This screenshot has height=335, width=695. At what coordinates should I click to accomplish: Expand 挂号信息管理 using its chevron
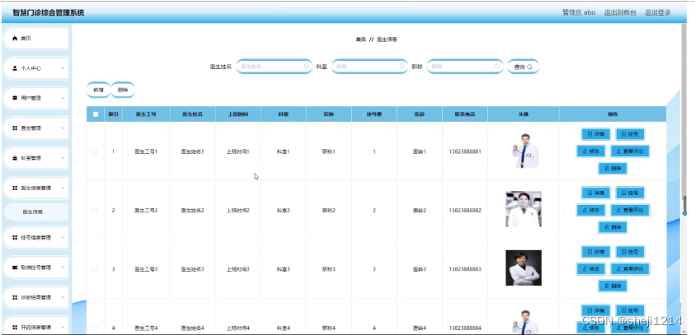coord(63,238)
